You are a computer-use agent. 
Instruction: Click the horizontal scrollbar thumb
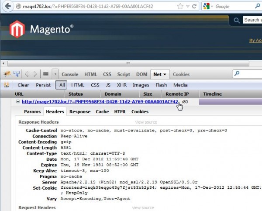[128, 63]
